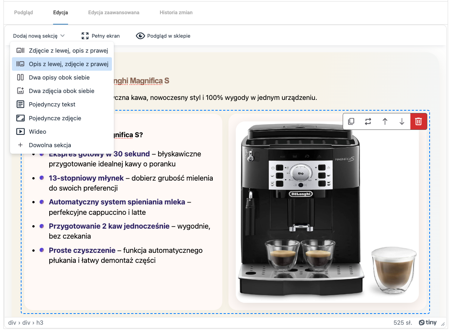Add a Dowolna sekcja custom section

coord(62,145)
